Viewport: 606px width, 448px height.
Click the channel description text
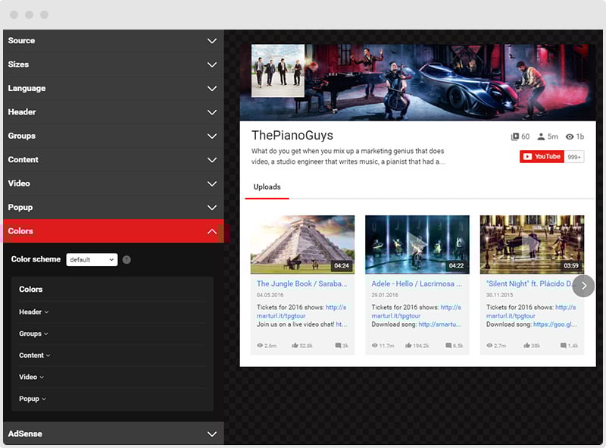click(x=348, y=156)
